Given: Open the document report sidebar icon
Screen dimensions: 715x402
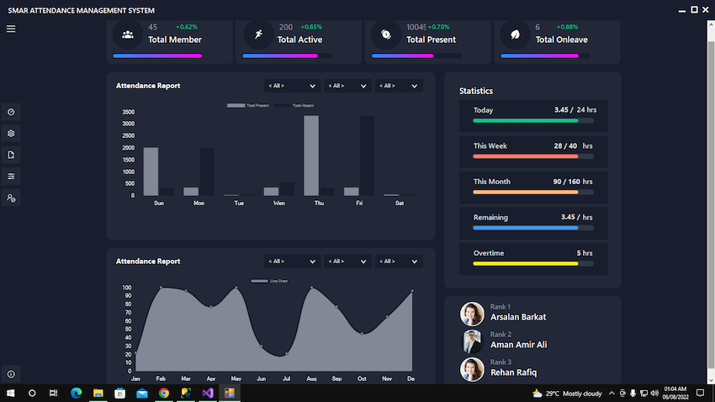Looking at the screenshot, I should pyautogui.click(x=11, y=155).
